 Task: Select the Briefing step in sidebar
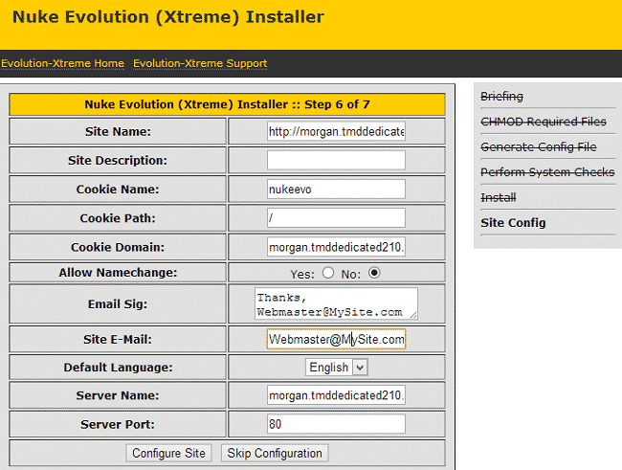(x=501, y=97)
